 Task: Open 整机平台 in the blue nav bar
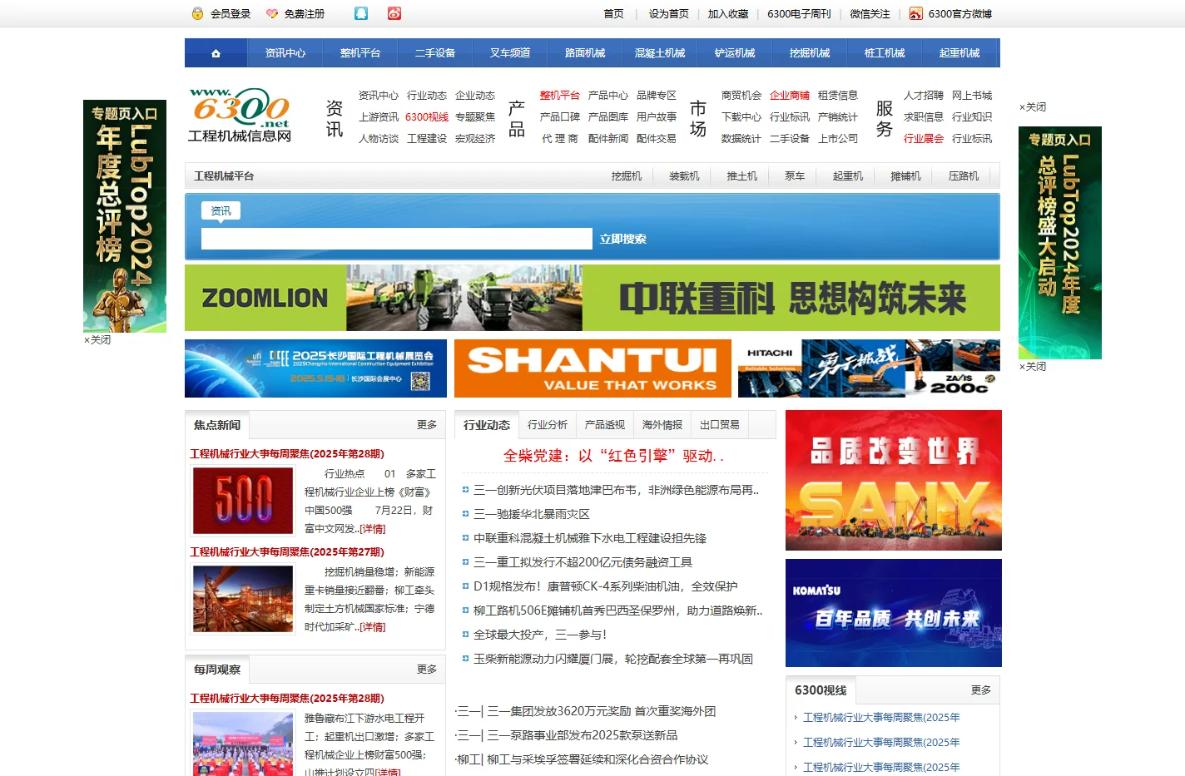pyautogui.click(x=360, y=53)
